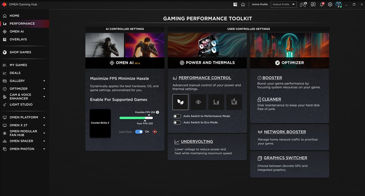Click the home icon in top bar
Image resolution: width=365 pixels, height=196 pixels.
243,5
